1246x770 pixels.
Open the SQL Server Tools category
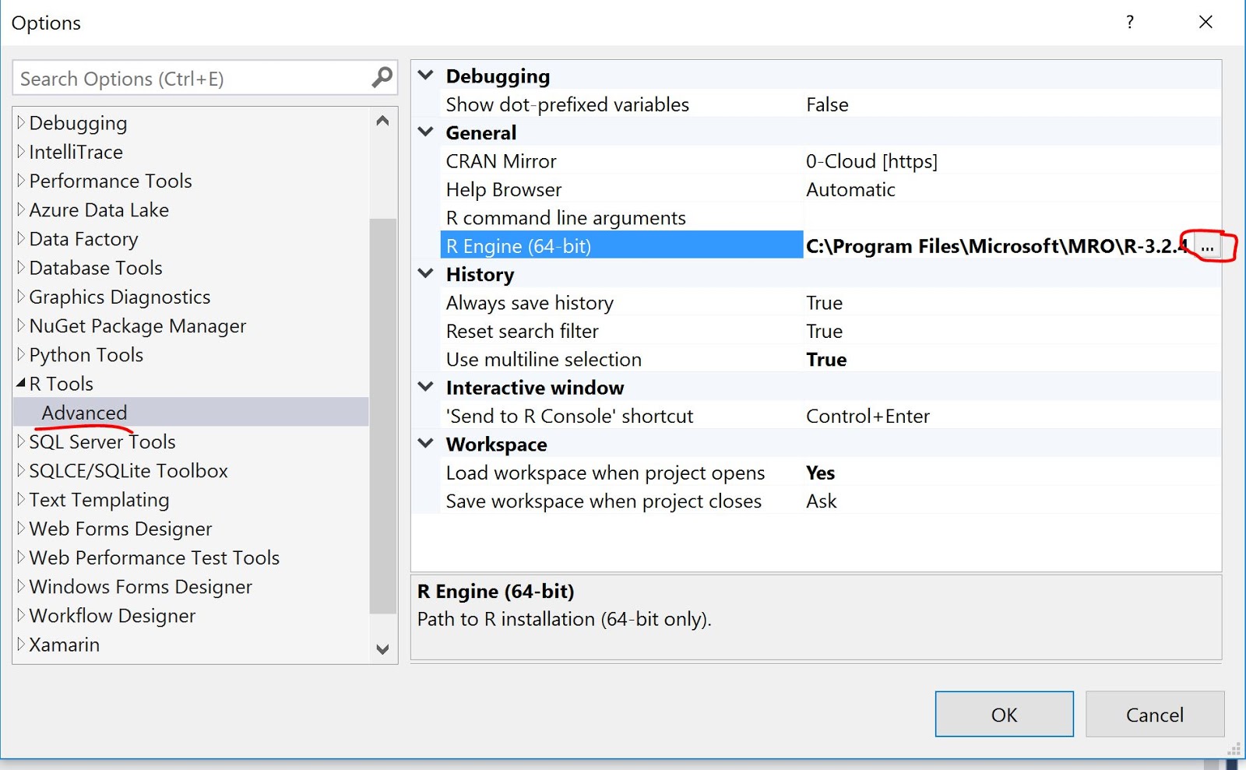coord(101,441)
